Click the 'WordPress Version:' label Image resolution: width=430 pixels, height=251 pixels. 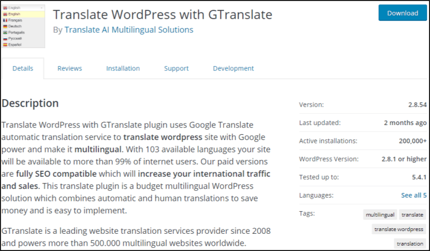pyautogui.click(x=328, y=159)
